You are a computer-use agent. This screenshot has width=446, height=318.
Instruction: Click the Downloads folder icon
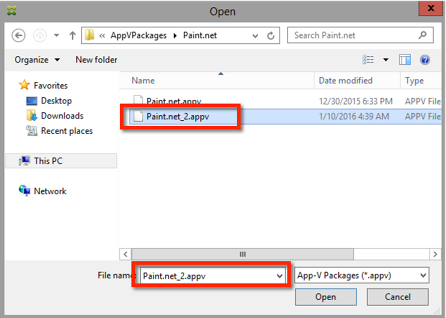[x=32, y=115]
